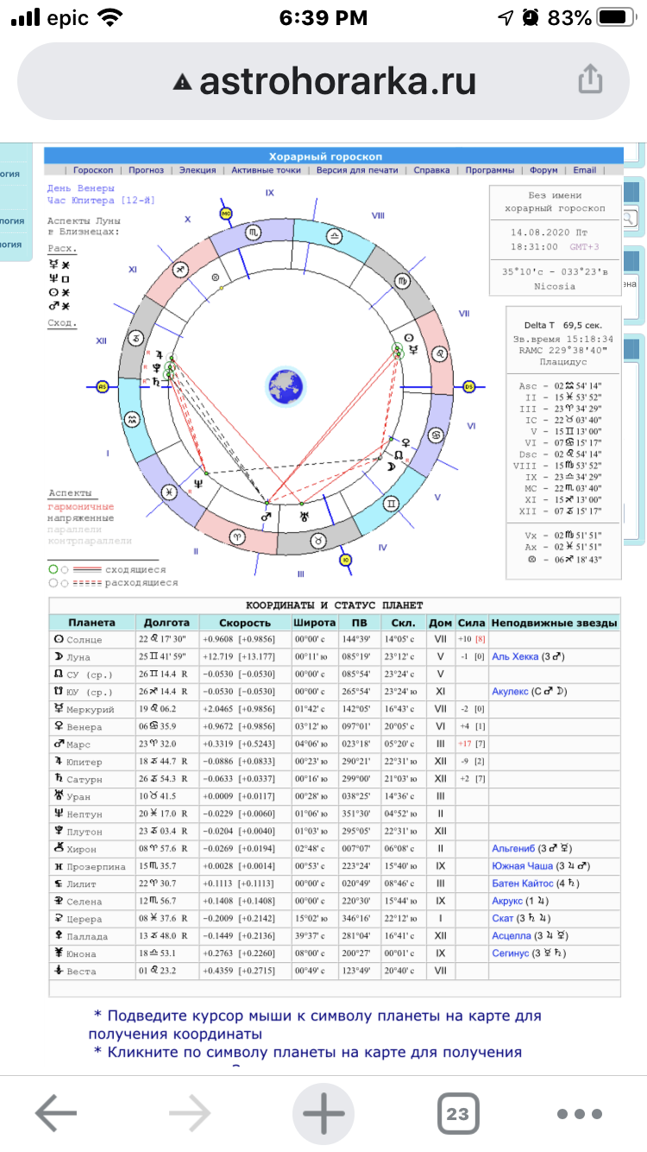Click the Сатурн row planet name
Viewport: 647px width, 1152px height.
coord(85,780)
